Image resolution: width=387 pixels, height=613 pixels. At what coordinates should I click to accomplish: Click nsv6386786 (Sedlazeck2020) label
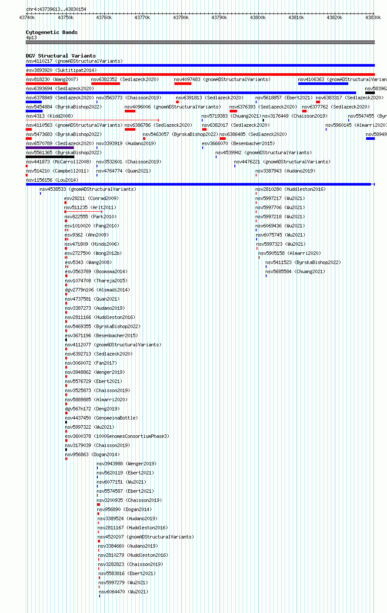point(158,125)
